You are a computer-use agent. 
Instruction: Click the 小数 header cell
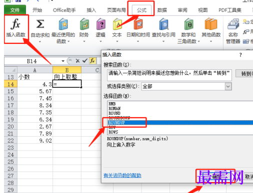coord(35,77)
